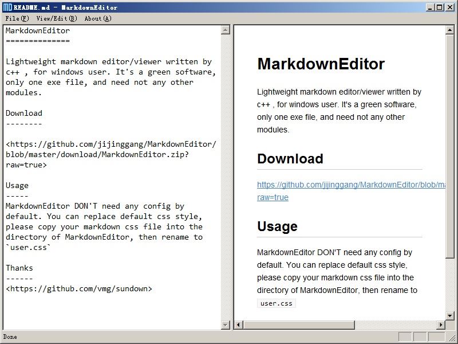This screenshot has width=458, height=344.
Task: Click the sundown github URL in editor
Action: pyautogui.click(x=79, y=289)
